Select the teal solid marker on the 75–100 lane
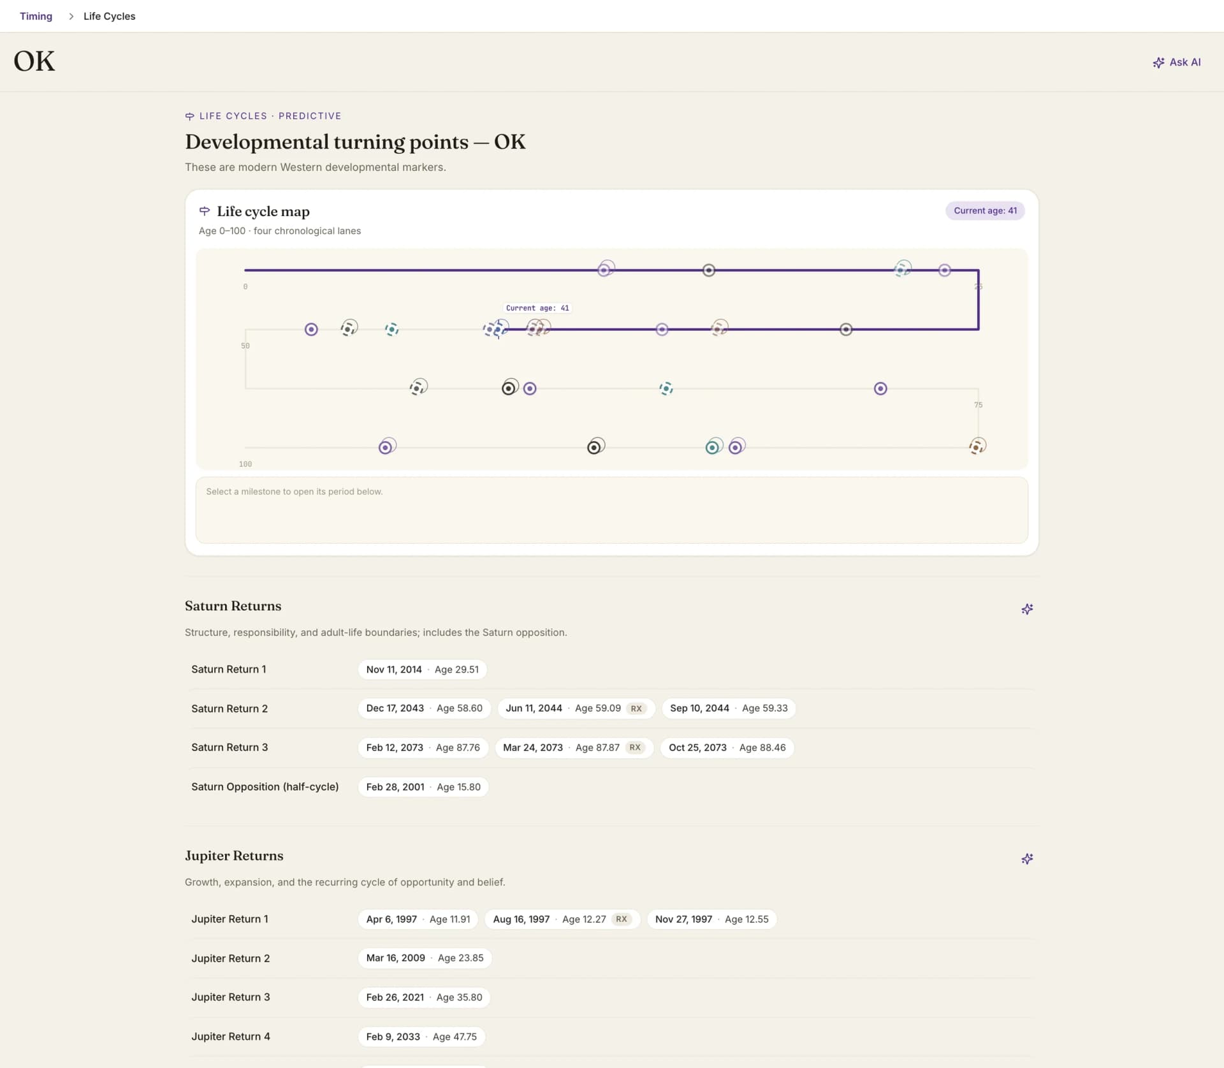The width and height of the screenshot is (1224, 1068). [712, 448]
